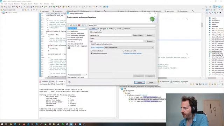Image resolution: width=224 pixels, height=126 pixels.
Task: Open the Run menu
Action: 41,4
